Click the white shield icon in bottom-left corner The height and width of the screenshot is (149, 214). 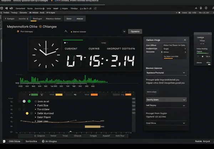click(4, 142)
